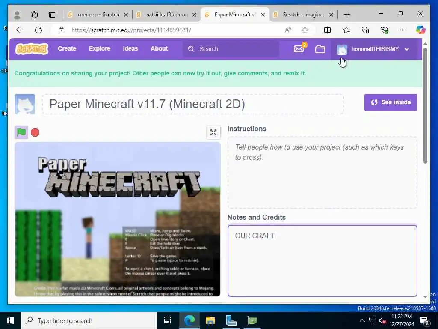Open My Stuff folder icon
438x329 pixels.
[320, 49]
